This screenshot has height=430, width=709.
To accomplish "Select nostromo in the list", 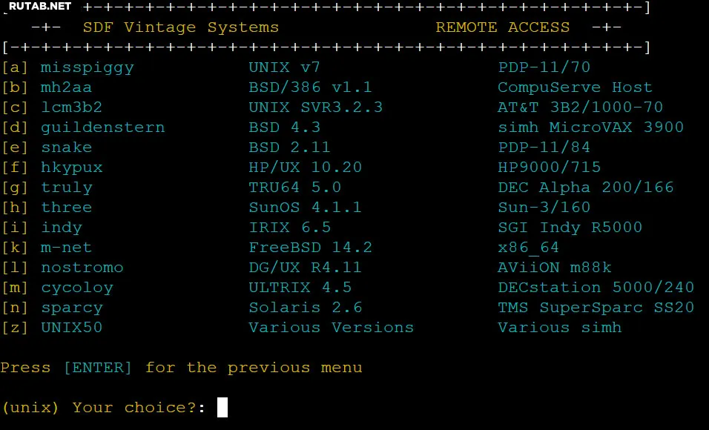I will pos(82,268).
